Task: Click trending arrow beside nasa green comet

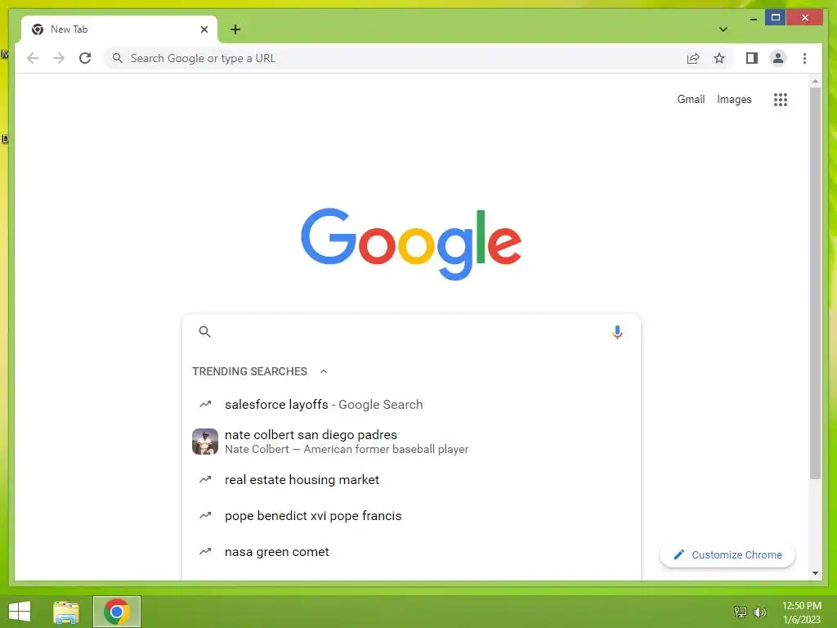Action: coord(205,552)
